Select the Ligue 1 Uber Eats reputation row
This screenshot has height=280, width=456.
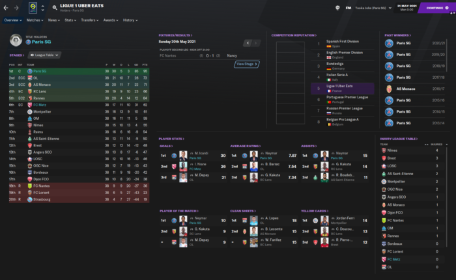click(342, 89)
